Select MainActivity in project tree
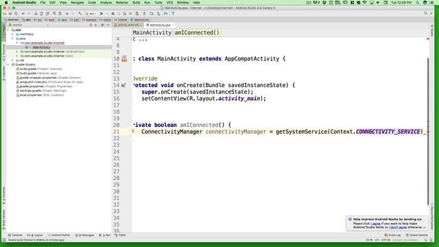This screenshot has height=247, width=439. pos(41,47)
